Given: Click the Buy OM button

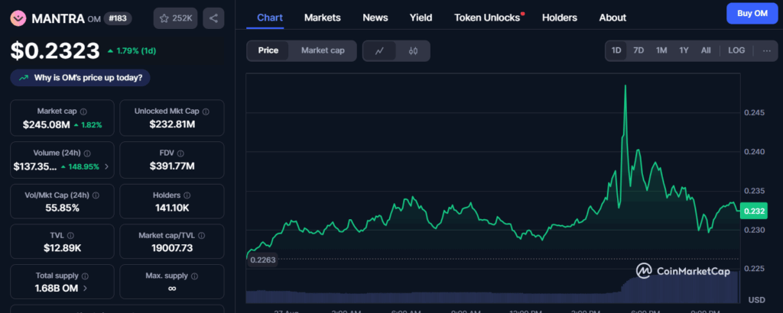Looking at the screenshot, I should [752, 14].
